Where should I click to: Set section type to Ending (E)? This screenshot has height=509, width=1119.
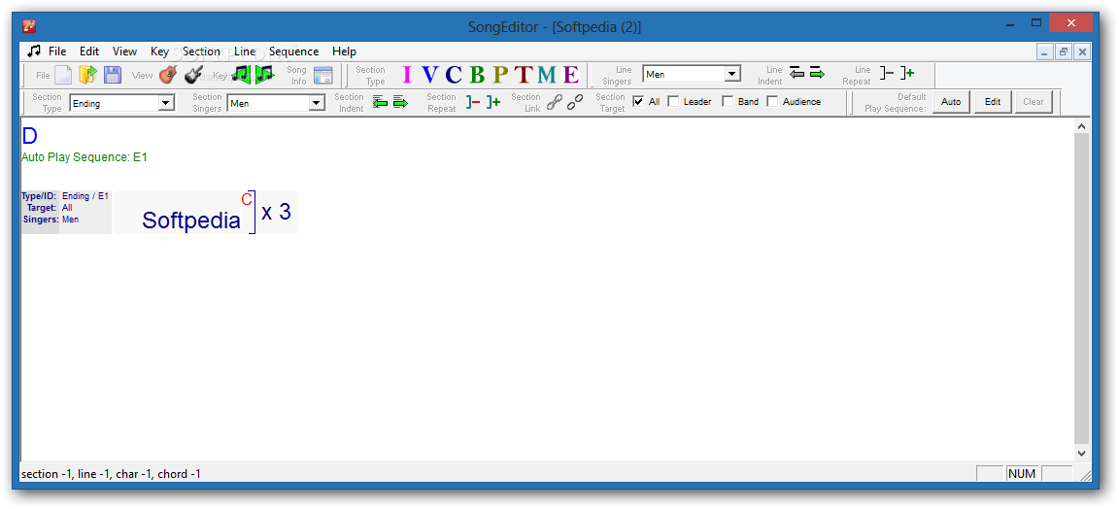pyautogui.click(x=570, y=75)
